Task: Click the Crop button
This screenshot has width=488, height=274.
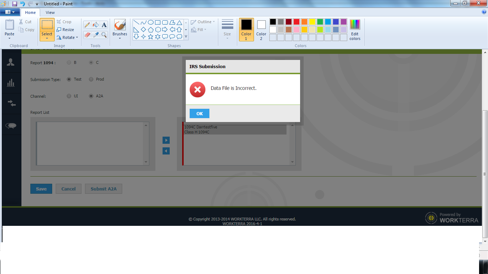Action: tap(64, 22)
